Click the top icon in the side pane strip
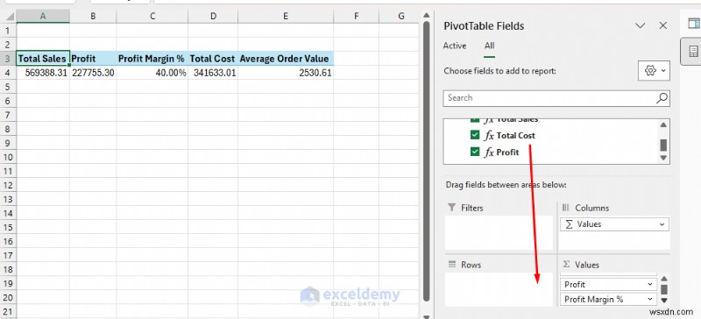This screenshot has height=319, width=701. click(694, 24)
